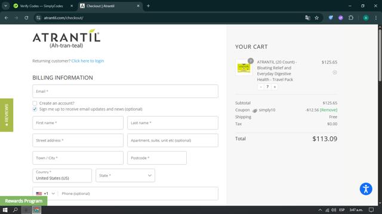
Task: Focus the Last name field
Action: 172,123
